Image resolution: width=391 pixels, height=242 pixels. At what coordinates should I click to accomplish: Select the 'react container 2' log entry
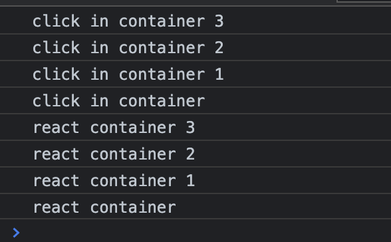tap(195, 154)
